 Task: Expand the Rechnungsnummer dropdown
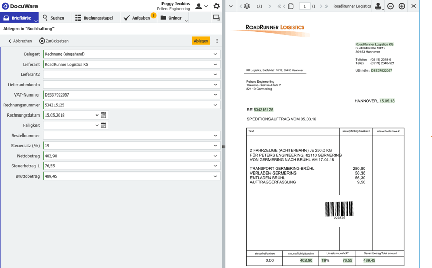215,105
